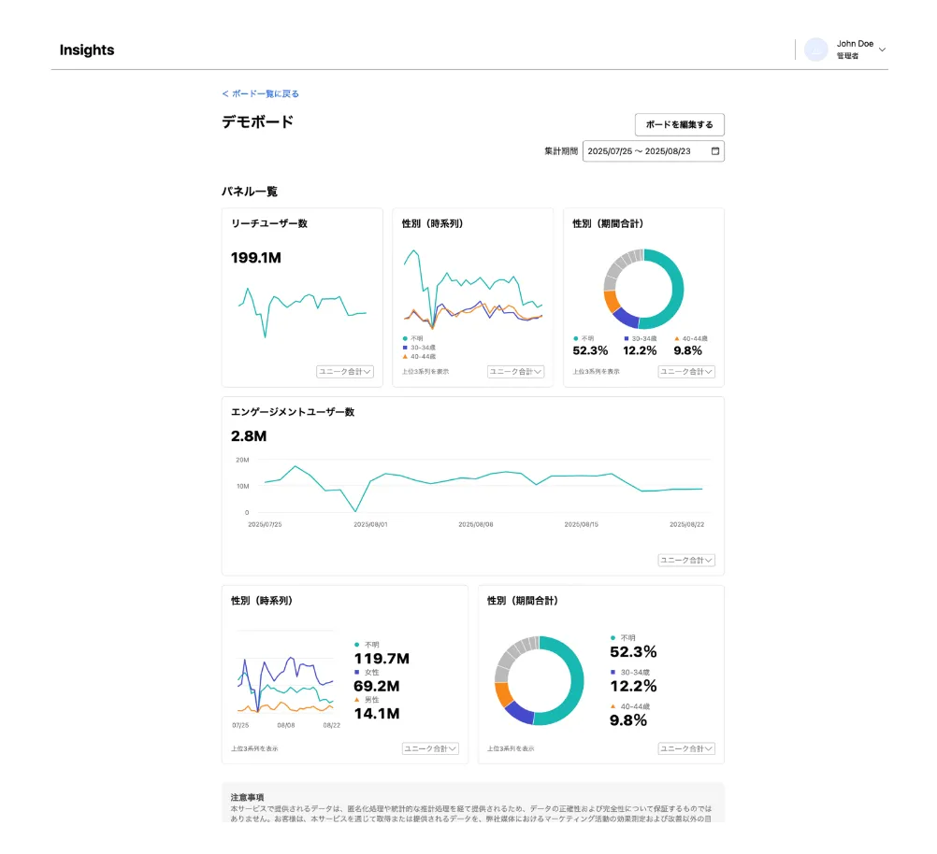The width and height of the screenshot is (937, 854).
Task: Open ユニーク合計 dropdown in エンゲージメントユーザー数 panel
Action: pyautogui.click(x=687, y=561)
